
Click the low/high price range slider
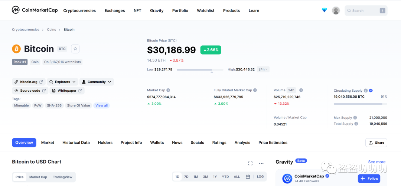[200, 69]
